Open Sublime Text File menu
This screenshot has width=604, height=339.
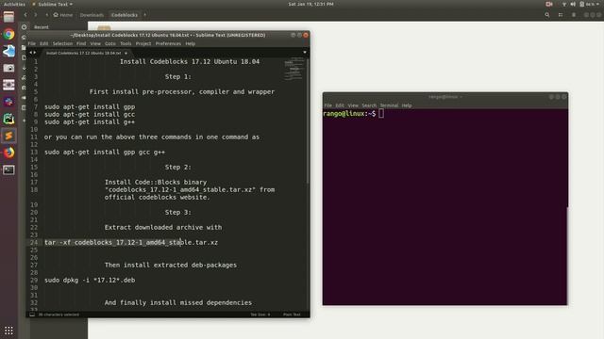pyautogui.click(x=31, y=43)
